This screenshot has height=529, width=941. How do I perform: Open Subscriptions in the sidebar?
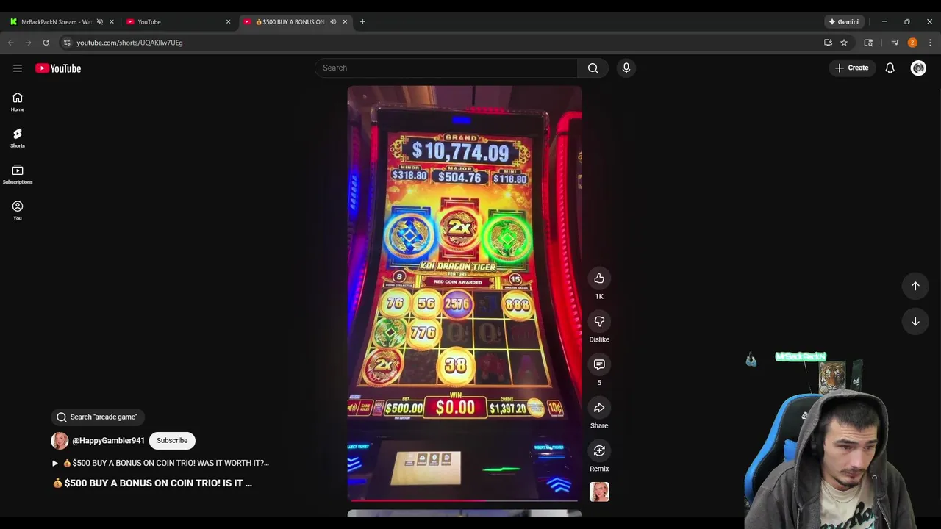pos(18,174)
